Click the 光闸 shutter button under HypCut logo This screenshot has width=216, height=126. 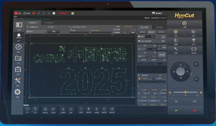click(x=184, y=24)
